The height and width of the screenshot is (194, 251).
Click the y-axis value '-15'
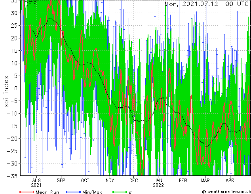coord(12,126)
